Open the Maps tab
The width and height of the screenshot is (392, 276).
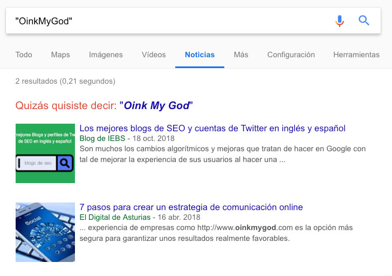tap(60, 55)
